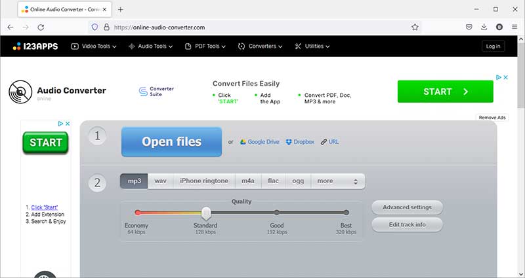Image resolution: width=525 pixels, height=278 pixels.
Task: Maximize the browser window
Action: click(495, 9)
